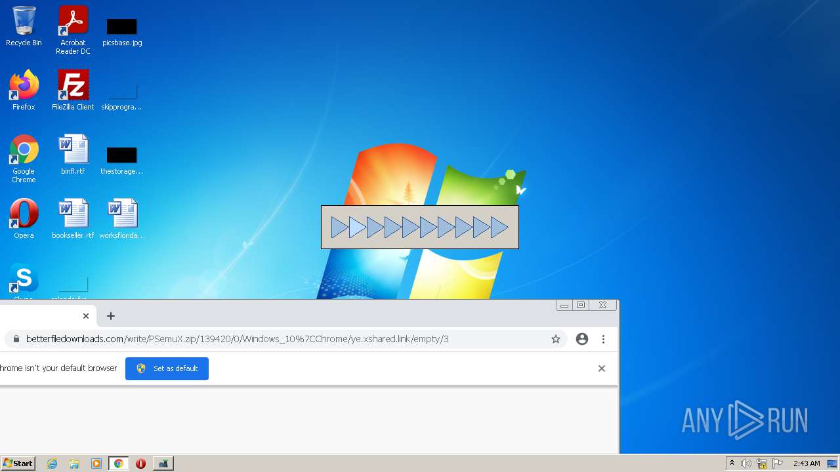Click Show desktop button at taskbar end
The height and width of the screenshot is (472, 840).
click(x=833, y=463)
